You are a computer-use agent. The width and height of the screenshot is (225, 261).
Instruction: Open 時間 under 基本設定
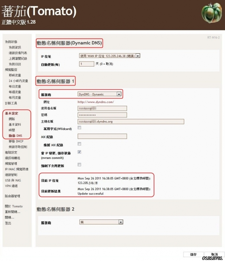12,130
